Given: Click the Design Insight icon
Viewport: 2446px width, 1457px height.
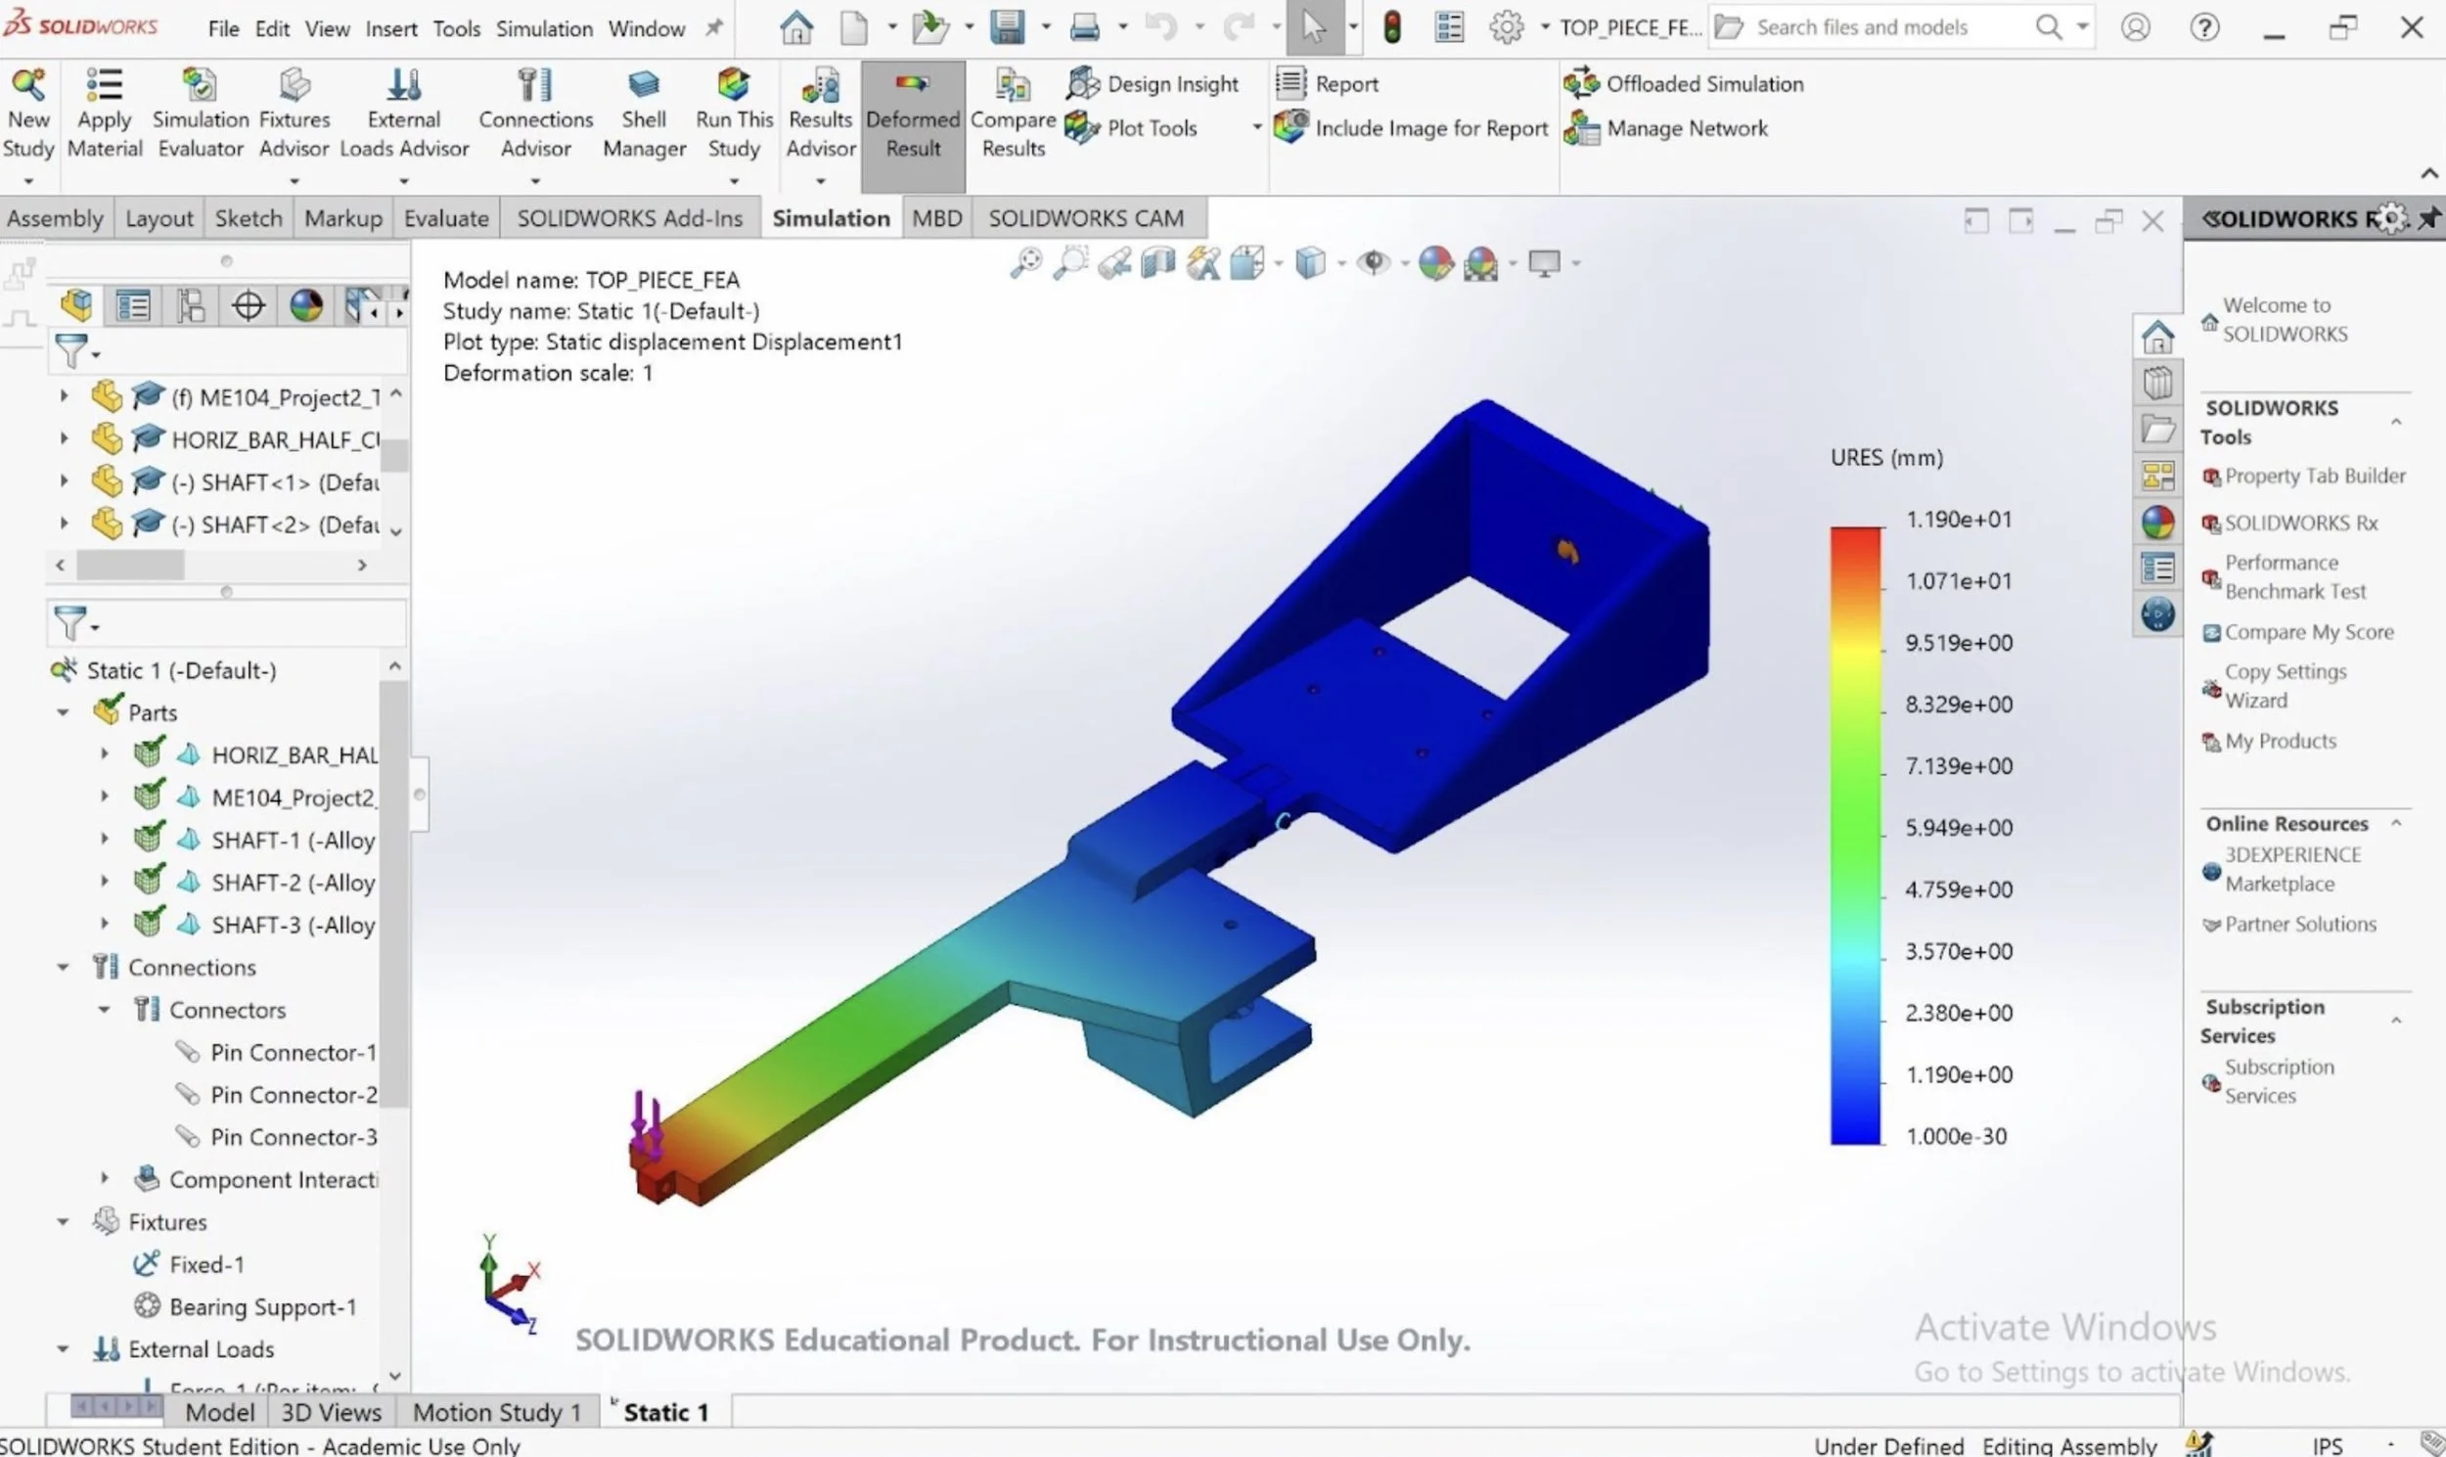Looking at the screenshot, I should 1083,84.
